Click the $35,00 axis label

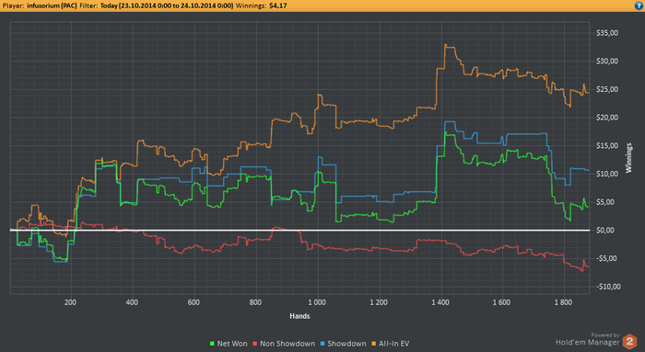[607, 33]
